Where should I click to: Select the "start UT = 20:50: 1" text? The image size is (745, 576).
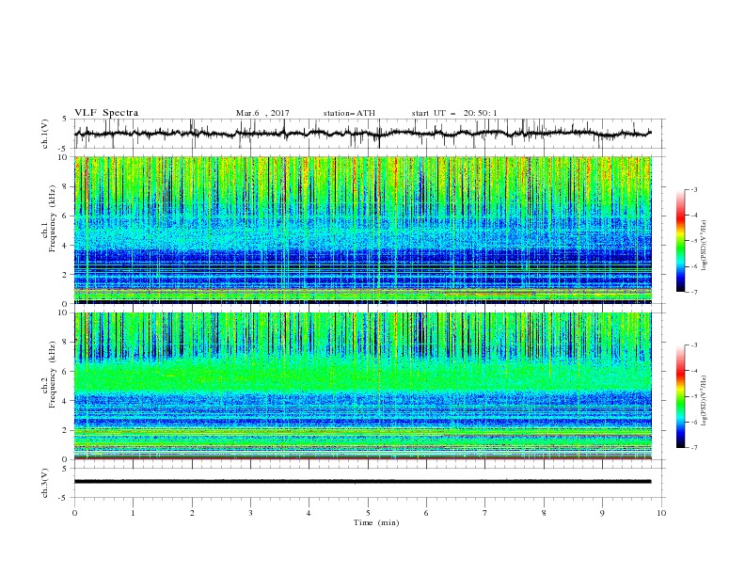click(454, 113)
